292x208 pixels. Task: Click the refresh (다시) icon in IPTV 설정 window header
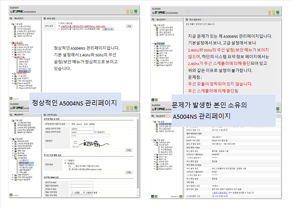coord(128,11)
